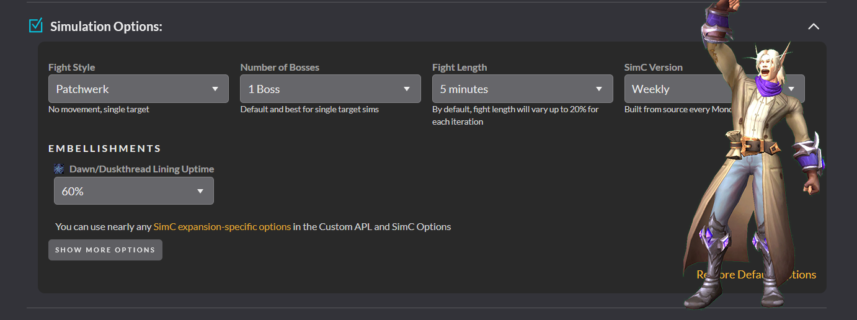Open the Number of Bosses dropdown
Viewport: 857px width, 320px height.
pos(330,89)
